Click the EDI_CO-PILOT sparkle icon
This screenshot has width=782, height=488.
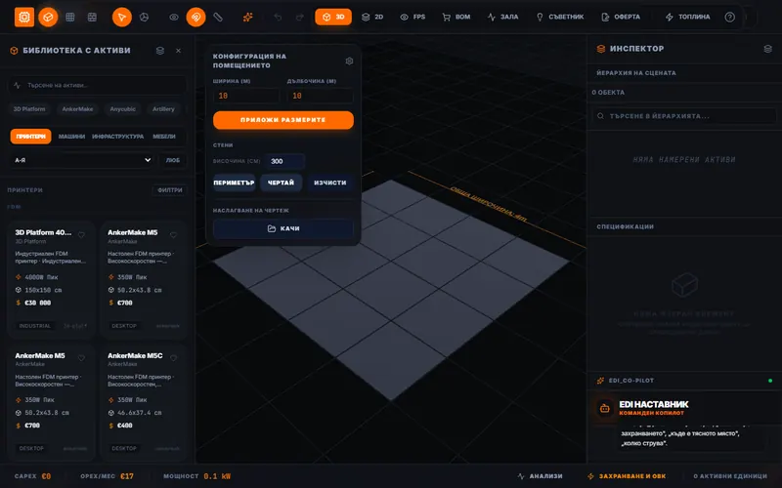[600, 381]
